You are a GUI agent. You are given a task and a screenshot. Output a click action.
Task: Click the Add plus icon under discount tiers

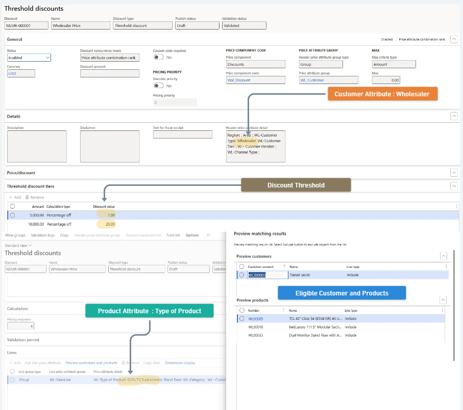[11, 197]
